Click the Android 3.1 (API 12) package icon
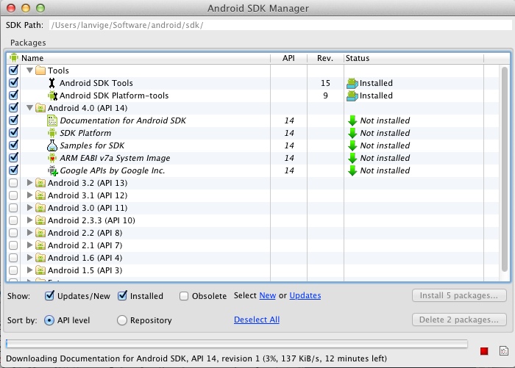 coord(40,195)
